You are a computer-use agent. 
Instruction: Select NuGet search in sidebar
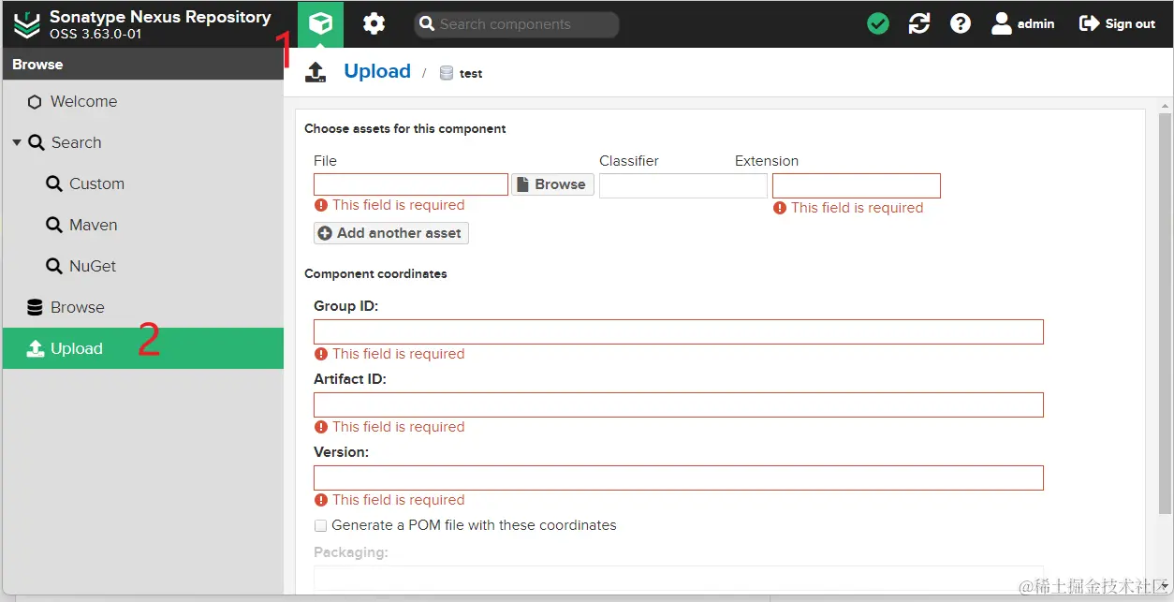pos(92,266)
